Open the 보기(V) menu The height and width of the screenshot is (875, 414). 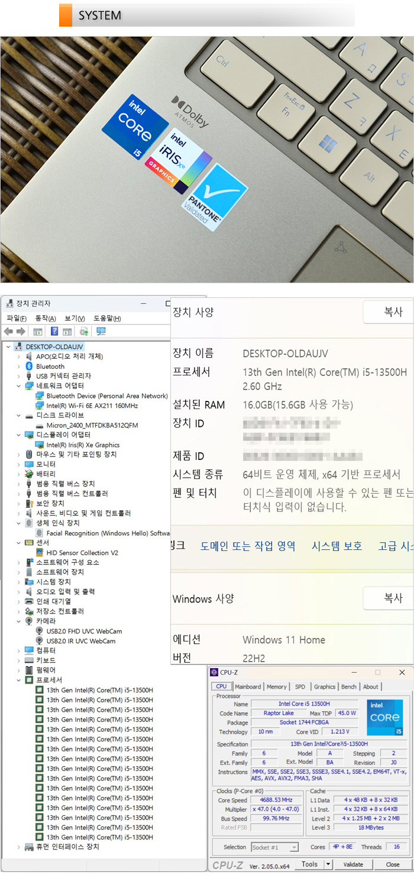pos(75,319)
